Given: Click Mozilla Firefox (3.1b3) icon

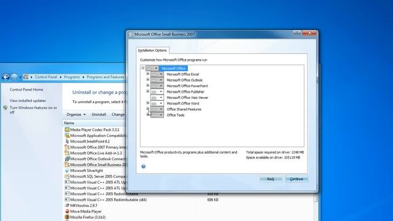Looking at the screenshot, I should pos(67,217).
